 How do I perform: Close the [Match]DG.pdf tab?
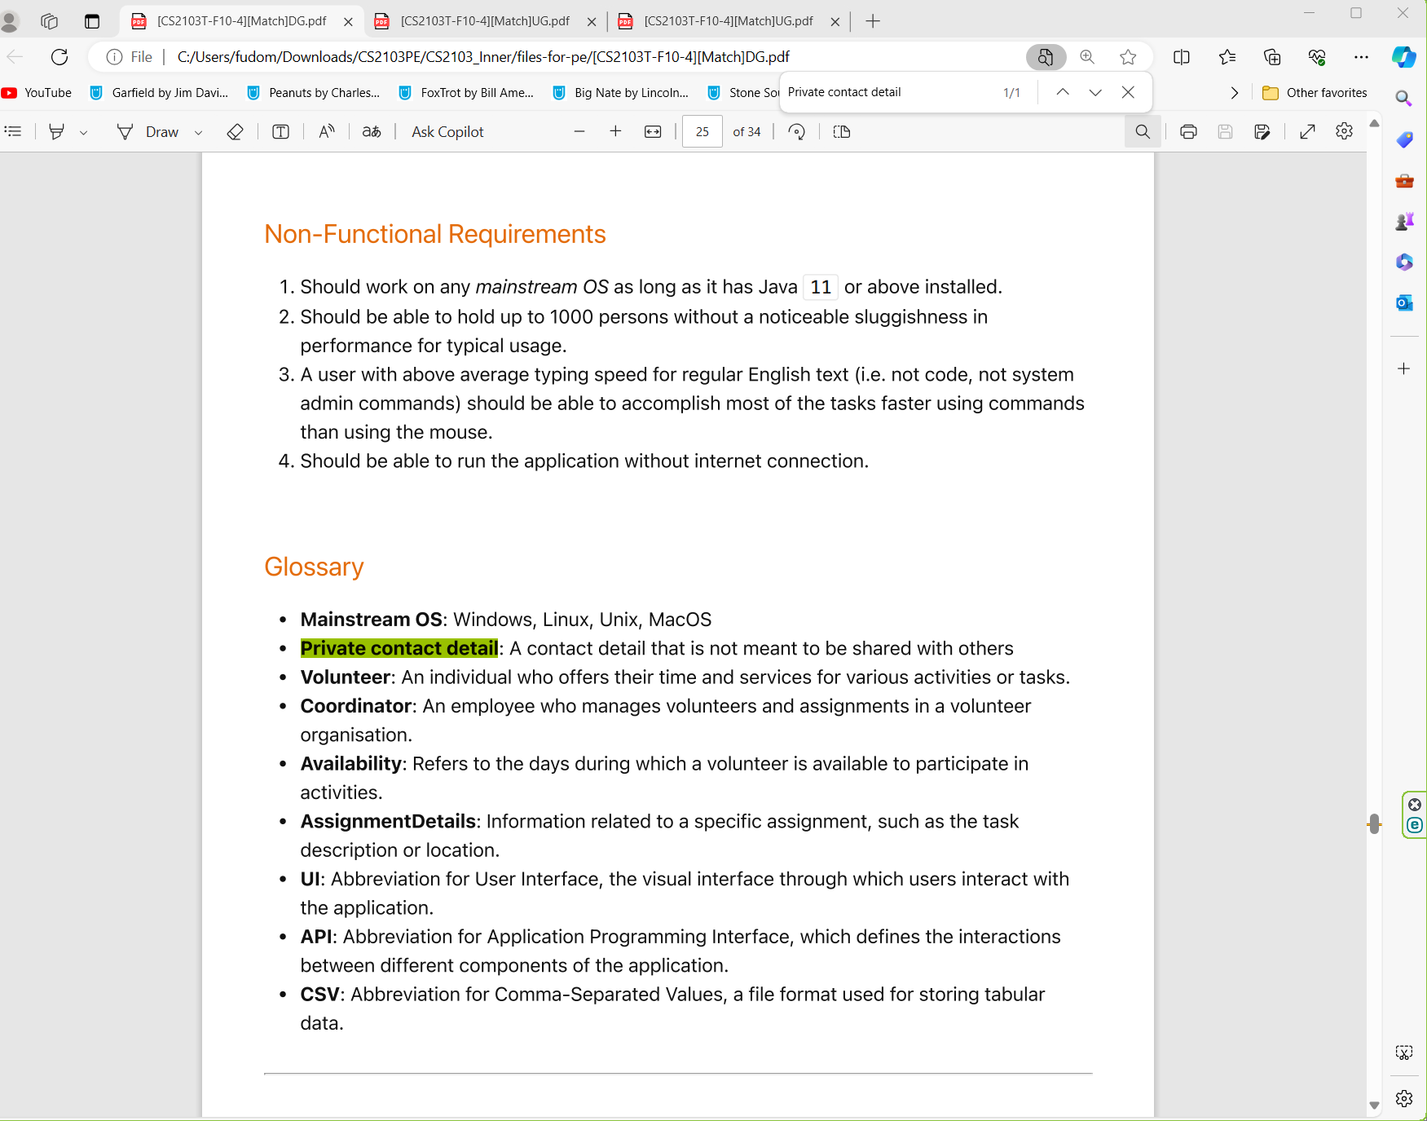pos(348,22)
